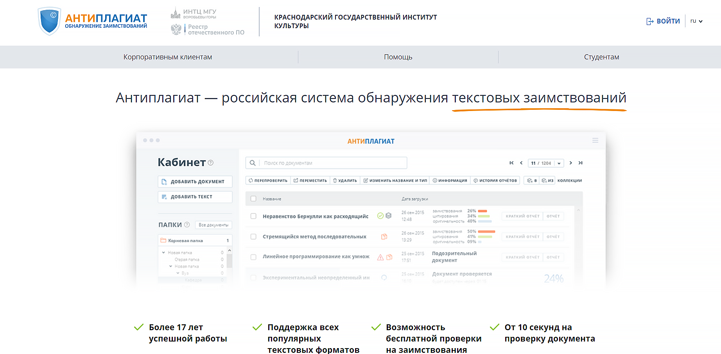Open the 11 / 1204 page dropdown
The width and height of the screenshot is (721, 354).
click(x=546, y=163)
